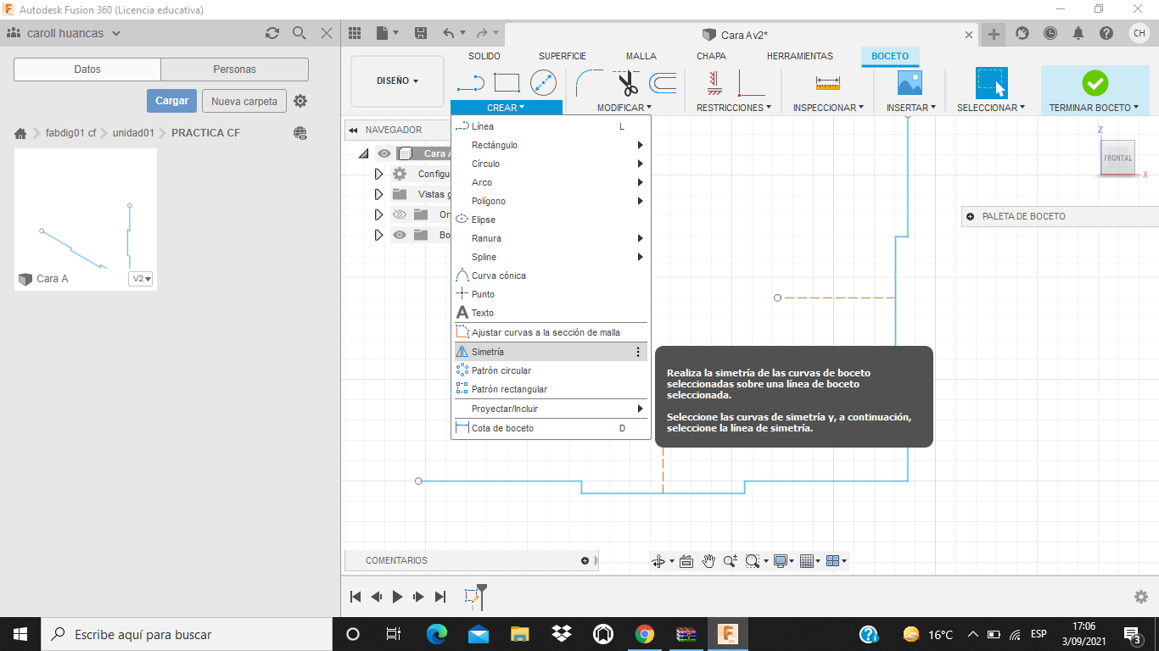The height and width of the screenshot is (651, 1159).
Task: Click the Nueva carpeta button
Action: coord(244,101)
